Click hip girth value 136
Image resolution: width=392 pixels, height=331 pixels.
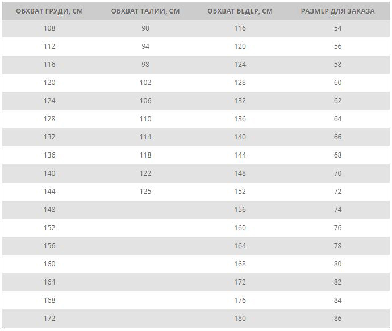(x=240, y=118)
